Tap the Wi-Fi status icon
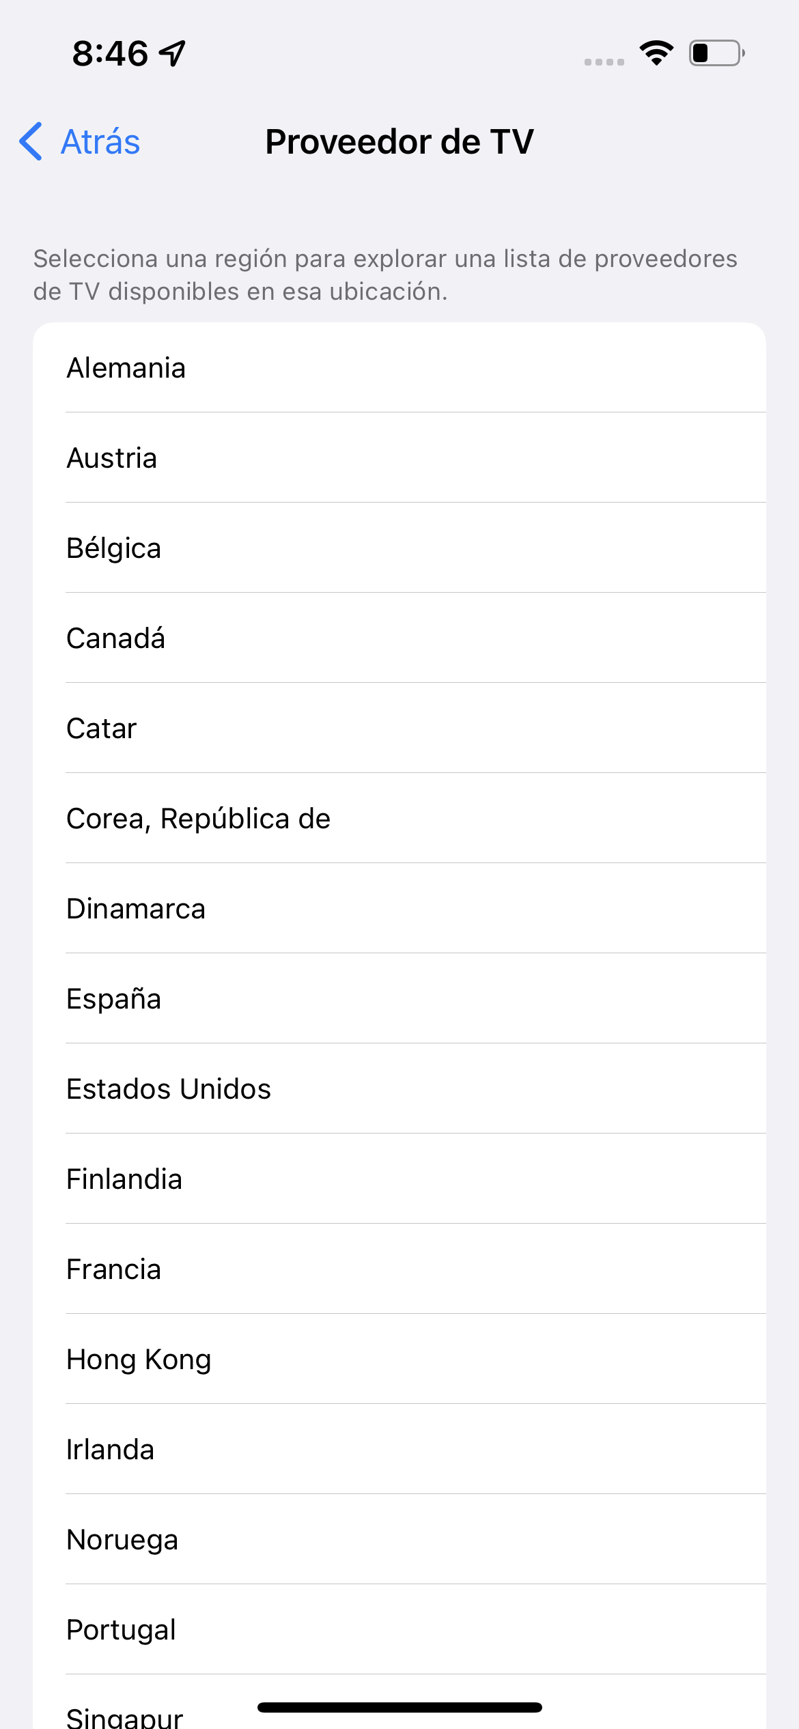This screenshot has width=799, height=1729. pos(656,53)
